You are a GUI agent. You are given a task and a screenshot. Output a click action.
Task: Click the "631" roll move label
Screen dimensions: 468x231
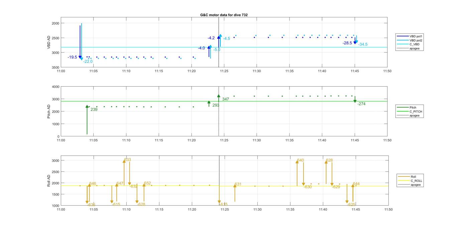[238, 184]
